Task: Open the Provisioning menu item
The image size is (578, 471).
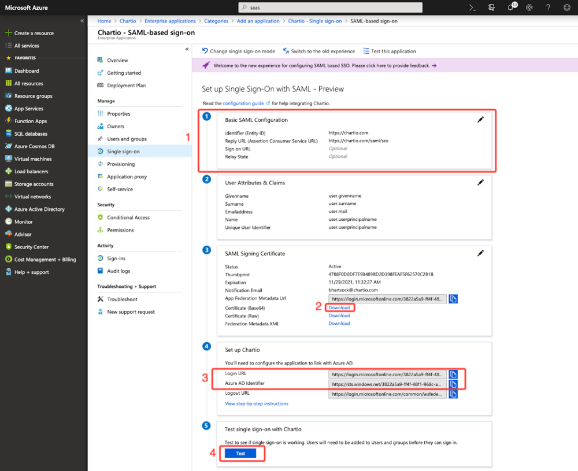Action: click(x=121, y=164)
